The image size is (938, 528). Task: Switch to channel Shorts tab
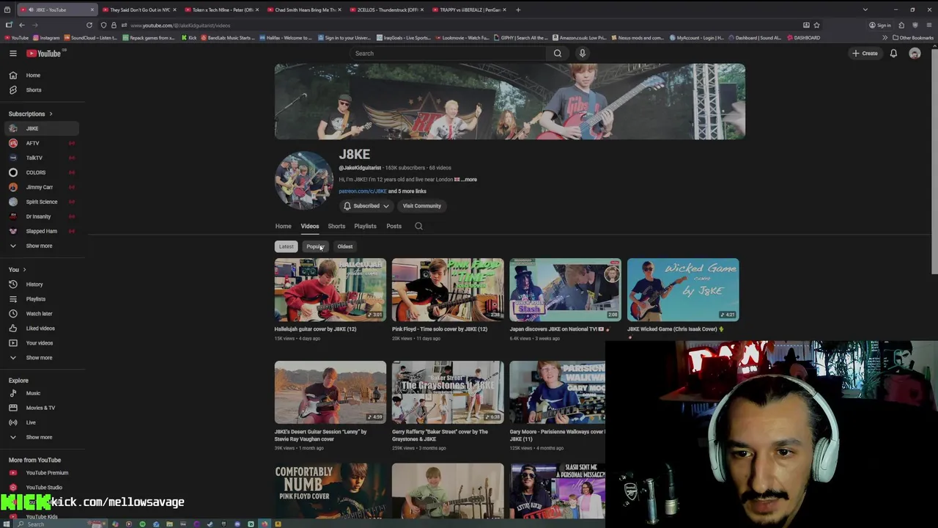tap(336, 227)
